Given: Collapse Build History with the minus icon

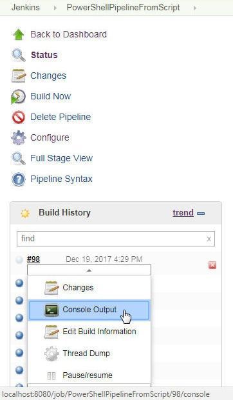Looking at the screenshot, I should [201, 214].
